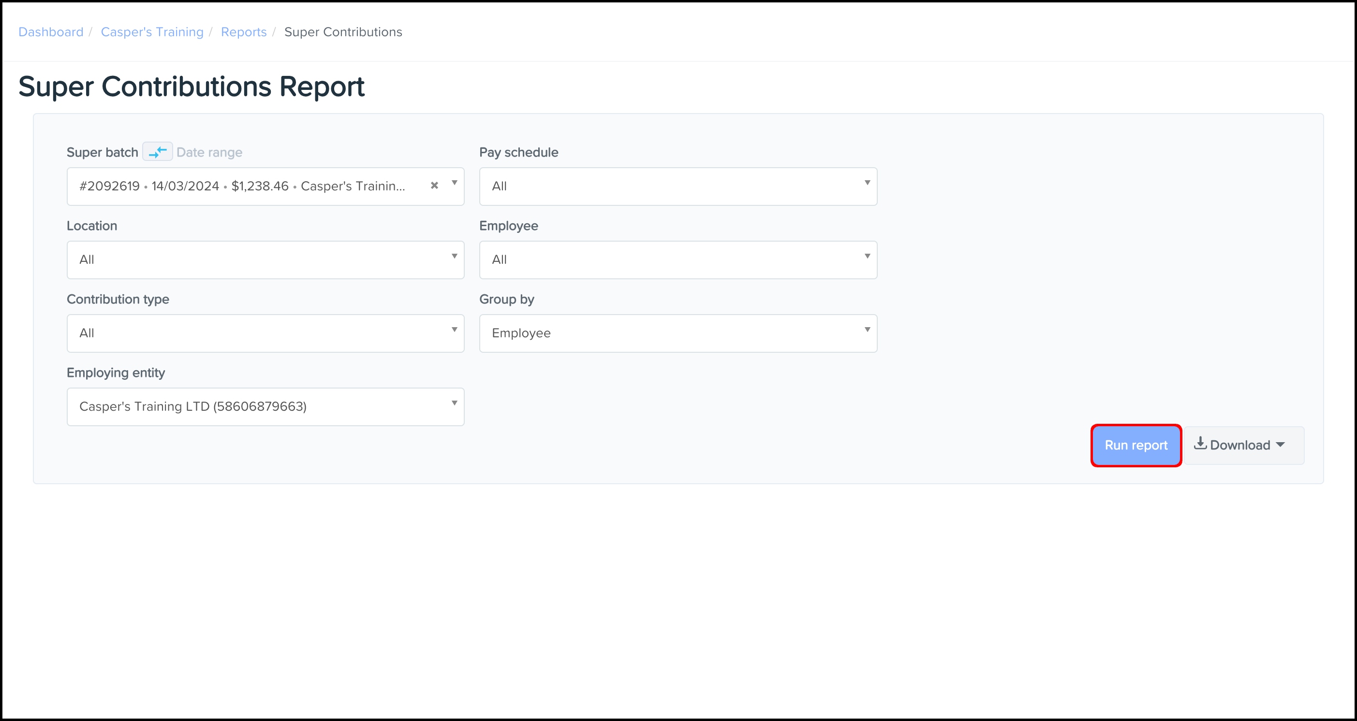
Task: Click the Super batch value text
Action: coord(242,187)
